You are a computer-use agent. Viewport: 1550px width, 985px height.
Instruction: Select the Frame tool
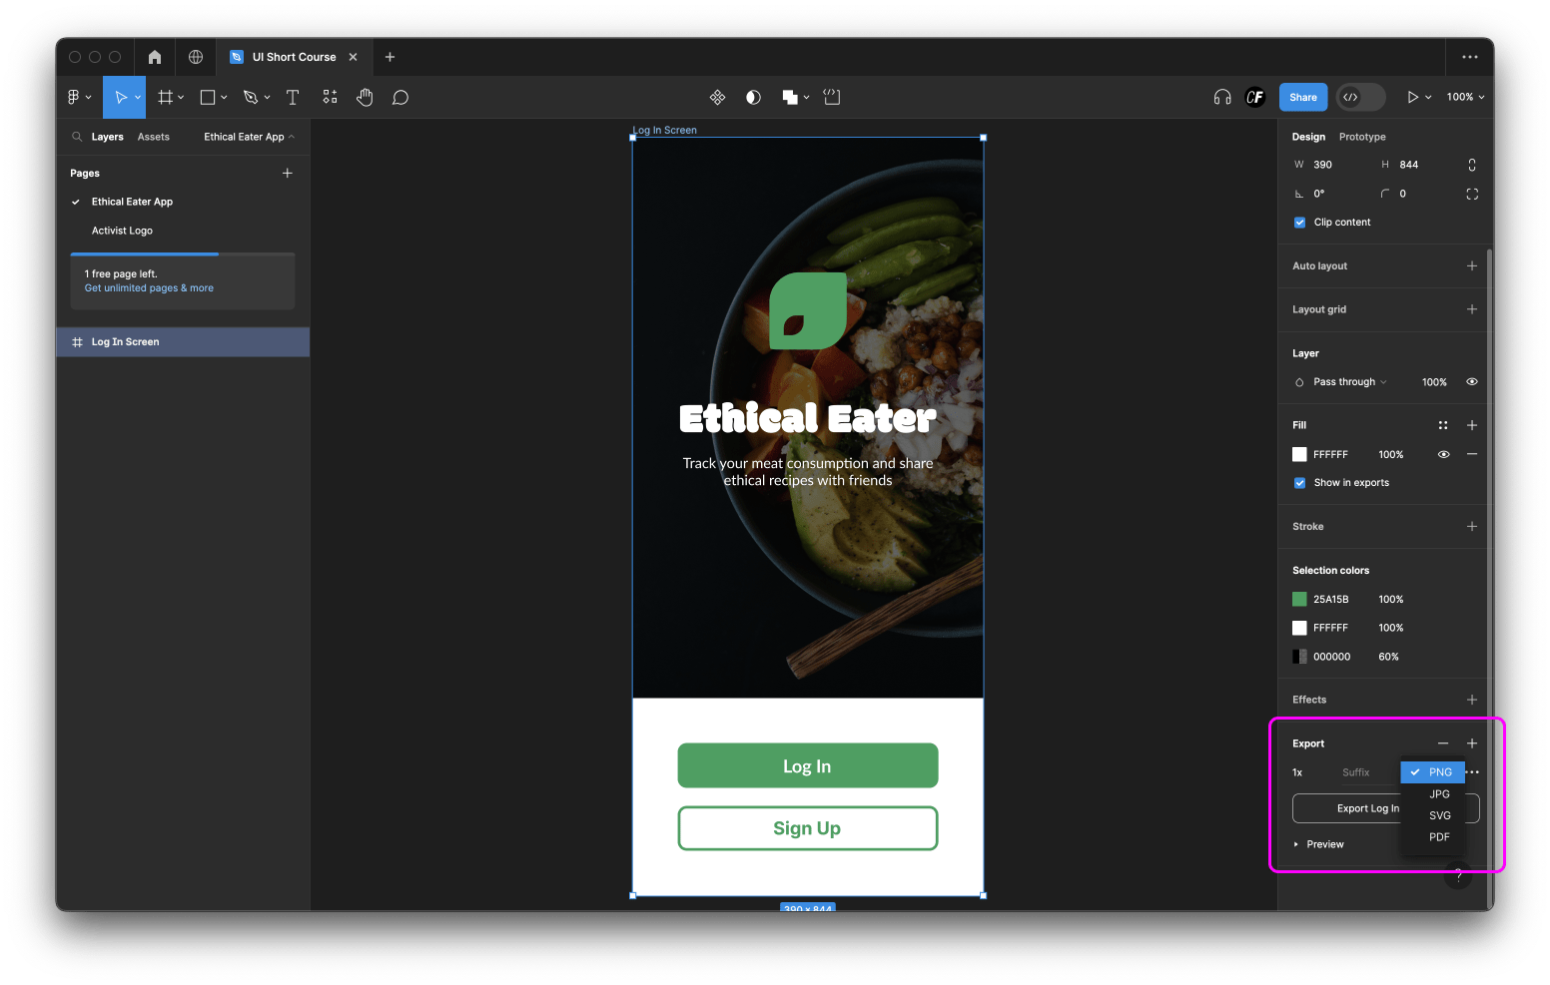point(166,97)
